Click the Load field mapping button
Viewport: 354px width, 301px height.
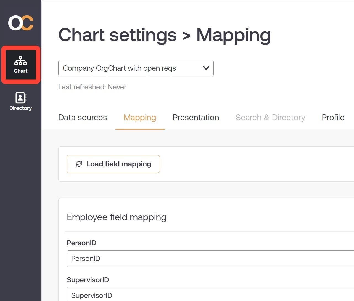click(113, 164)
